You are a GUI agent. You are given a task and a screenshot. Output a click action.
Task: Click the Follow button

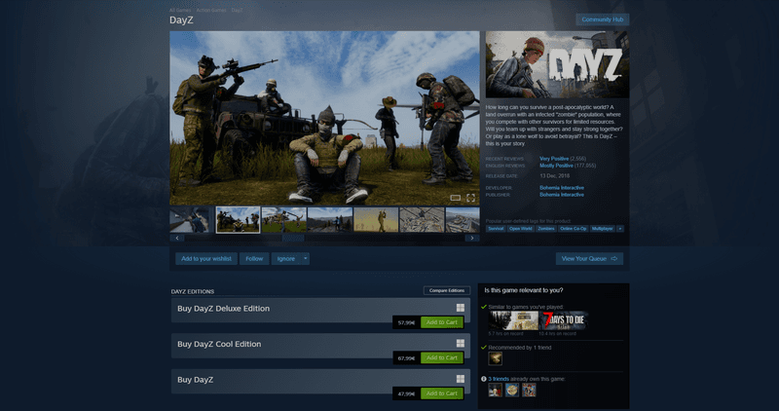(254, 258)
